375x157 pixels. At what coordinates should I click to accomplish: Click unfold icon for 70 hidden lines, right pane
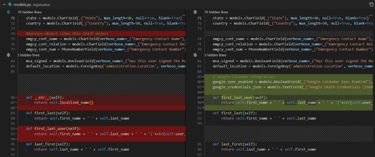(x=195, y=12)
